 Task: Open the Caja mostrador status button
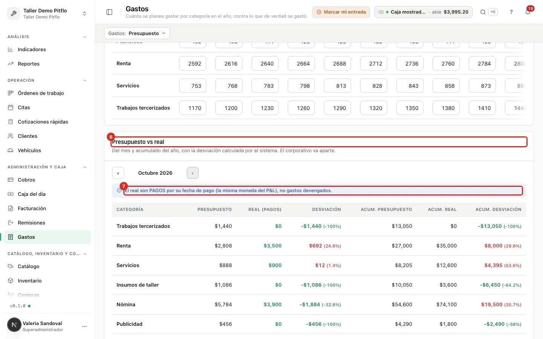(x=423, y=12)
